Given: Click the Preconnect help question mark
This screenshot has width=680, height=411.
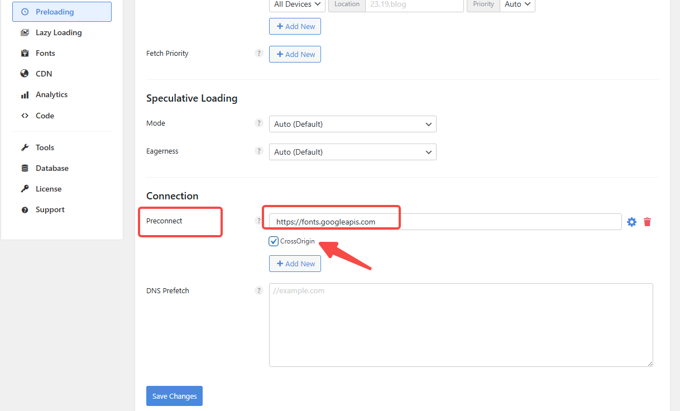Looking at the screenshot, I should (258, 220).
